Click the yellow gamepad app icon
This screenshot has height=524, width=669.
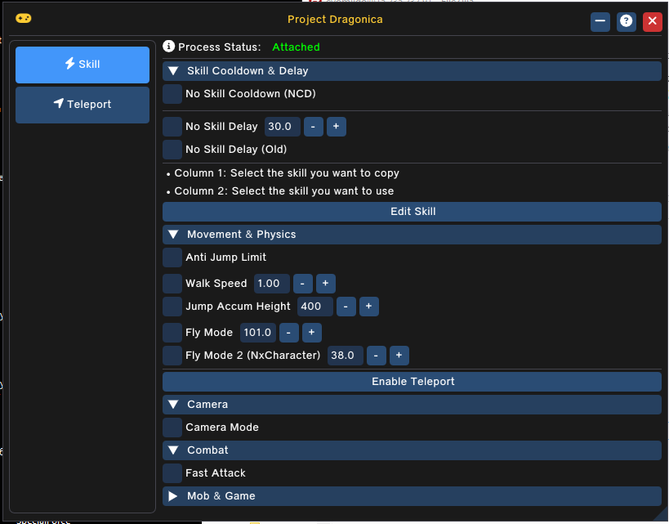pos(24,18)
